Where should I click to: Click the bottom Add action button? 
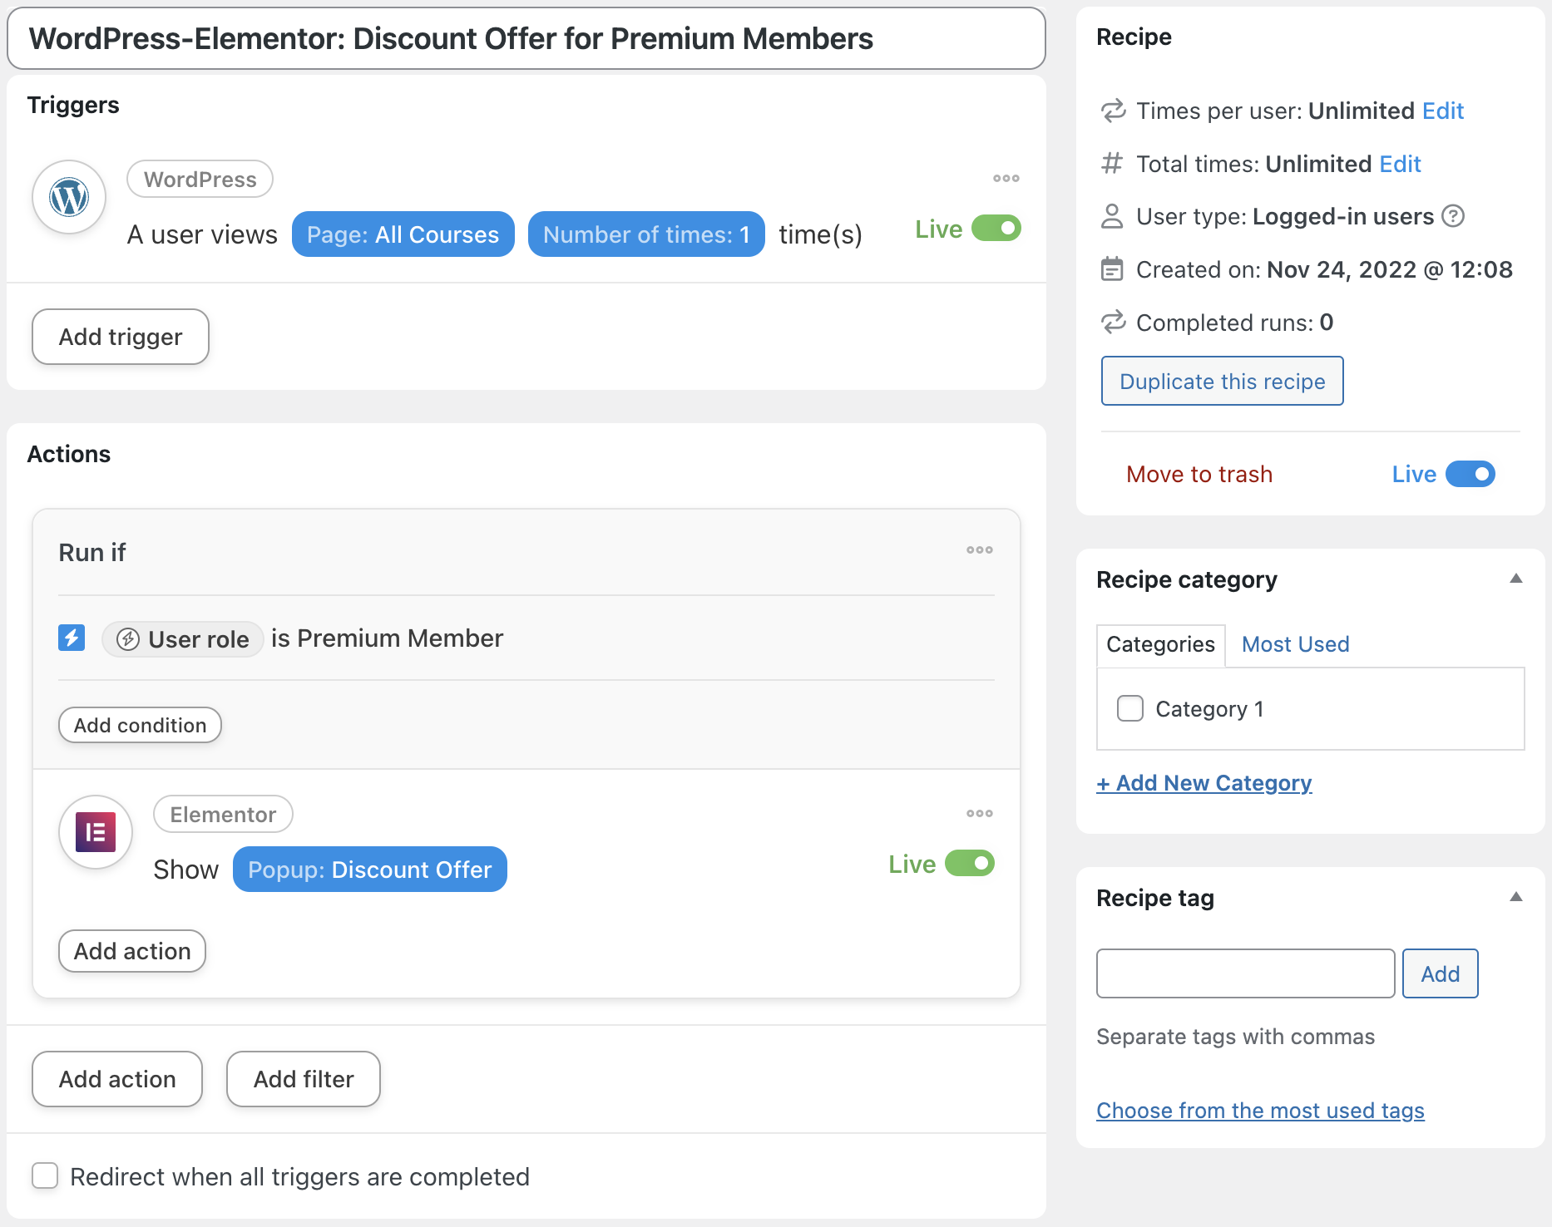pyautogui.click(x=117, y=1079)
